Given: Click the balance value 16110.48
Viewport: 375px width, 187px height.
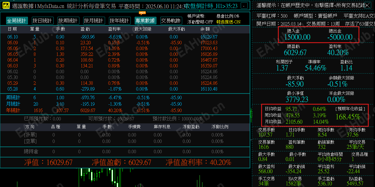Looking at the screenshot, I should (209, 89).
